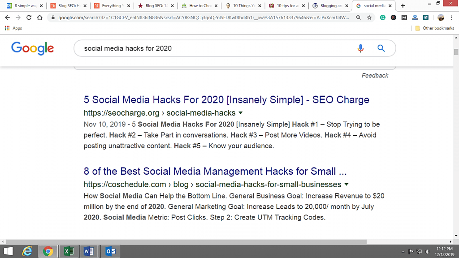Open the blue extension icon beside the M
Image resolution: width=459 pixels, height=258 pixels.
click(415, 17)
